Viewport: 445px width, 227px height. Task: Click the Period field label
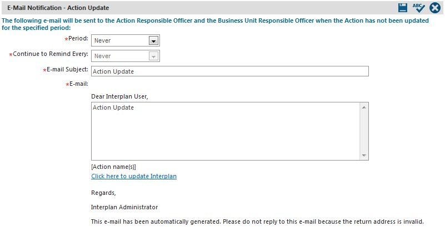[x=78, y=38]
